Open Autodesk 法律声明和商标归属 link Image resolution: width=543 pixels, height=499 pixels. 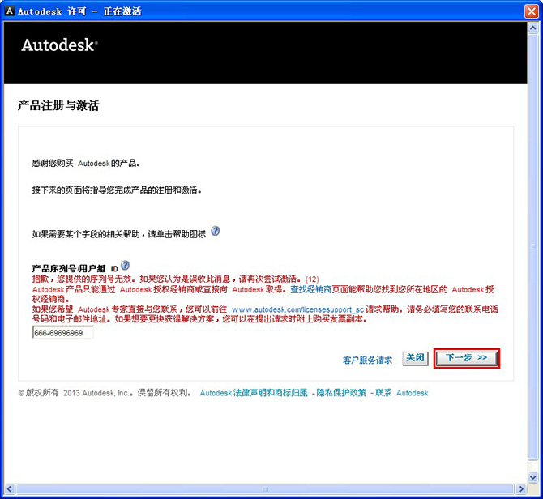254,393
